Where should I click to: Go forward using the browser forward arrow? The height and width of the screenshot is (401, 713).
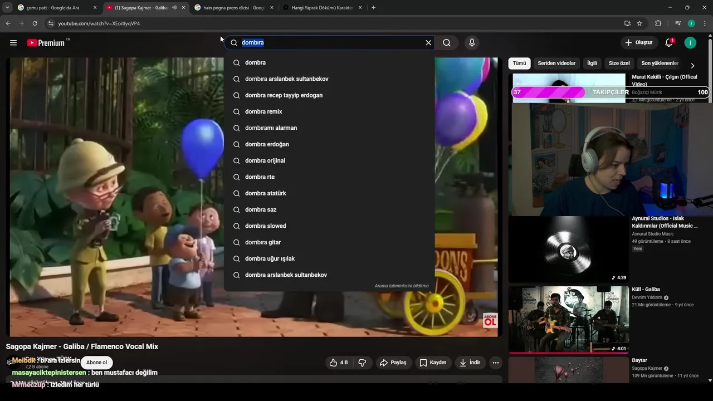21,23
